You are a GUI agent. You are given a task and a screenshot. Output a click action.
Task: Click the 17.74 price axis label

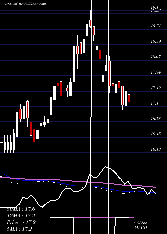pos(156,73)
